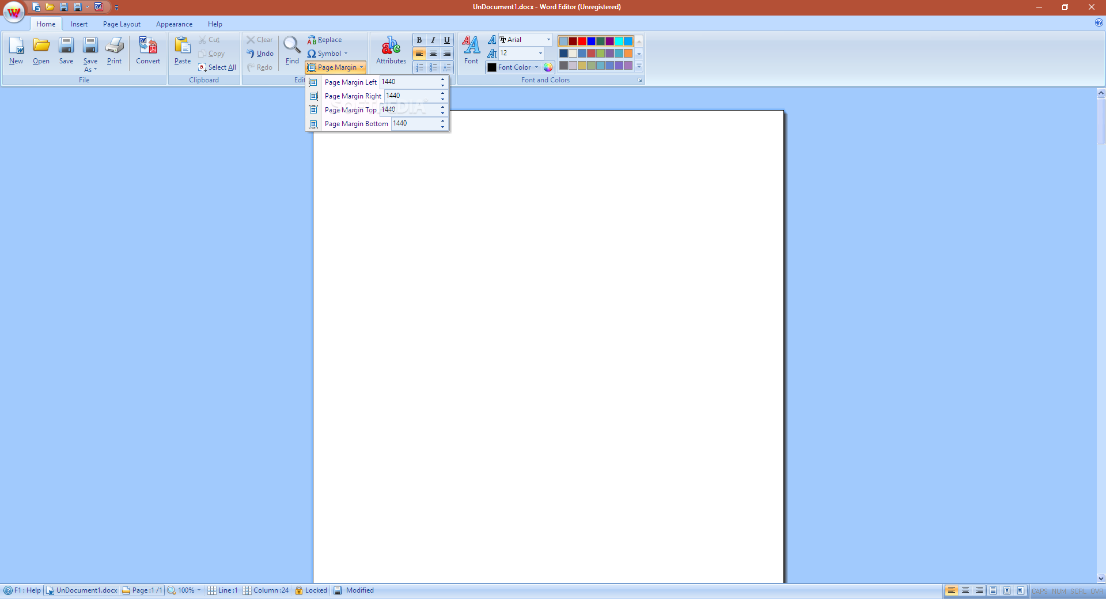
Task: Insert a numbered list
Action: (419, 67)
